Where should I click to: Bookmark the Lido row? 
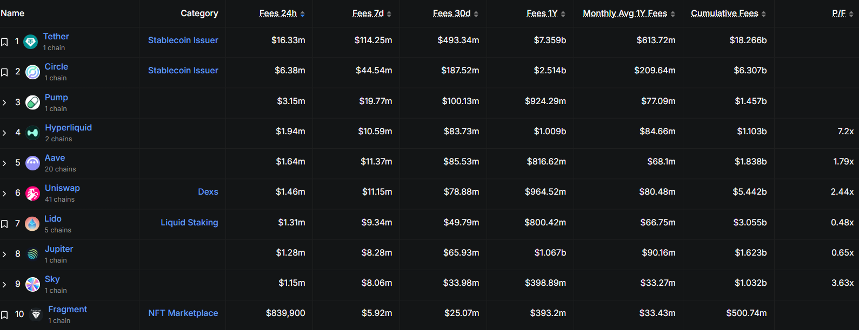(x=4, y=224)
